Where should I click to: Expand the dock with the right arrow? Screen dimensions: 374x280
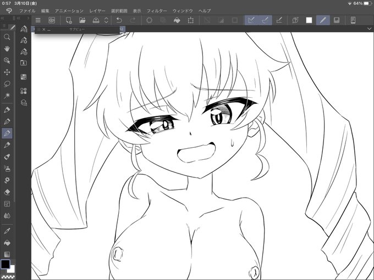coord(28,18)
